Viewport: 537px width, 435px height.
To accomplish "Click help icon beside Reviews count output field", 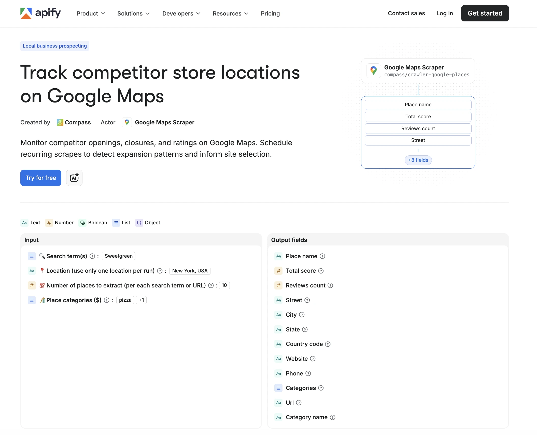I will [x=330, y=285].
